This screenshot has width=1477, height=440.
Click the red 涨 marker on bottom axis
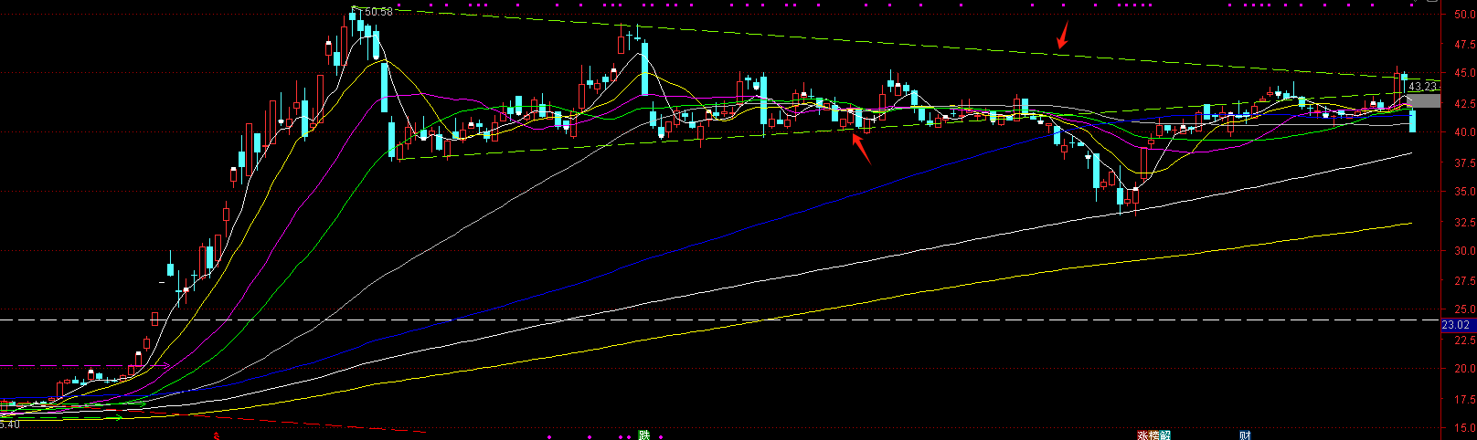click(1142, 435)
